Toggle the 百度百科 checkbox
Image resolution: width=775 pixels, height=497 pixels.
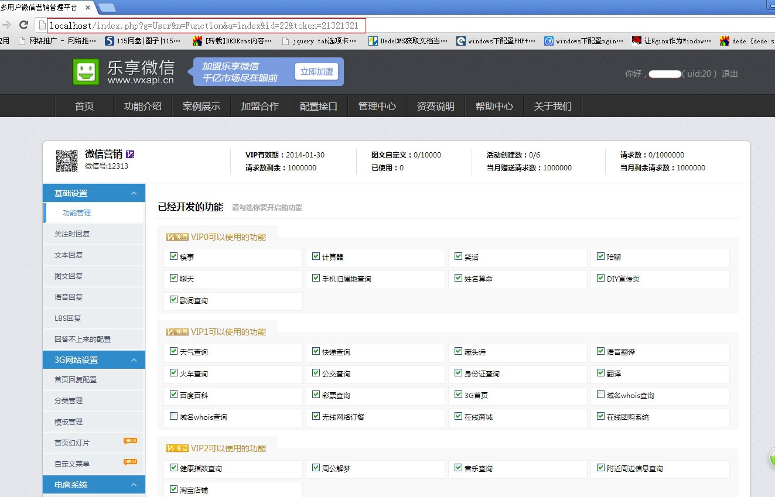[x=173, y=395]
